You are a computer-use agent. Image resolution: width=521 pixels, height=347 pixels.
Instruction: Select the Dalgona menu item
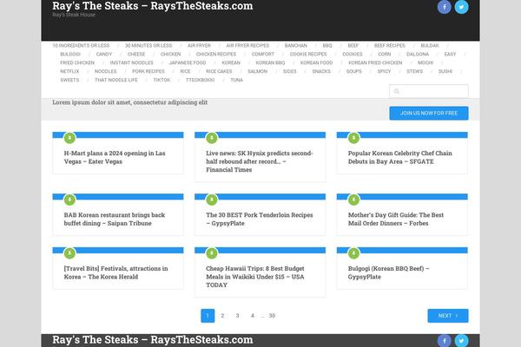pos(418,54)
